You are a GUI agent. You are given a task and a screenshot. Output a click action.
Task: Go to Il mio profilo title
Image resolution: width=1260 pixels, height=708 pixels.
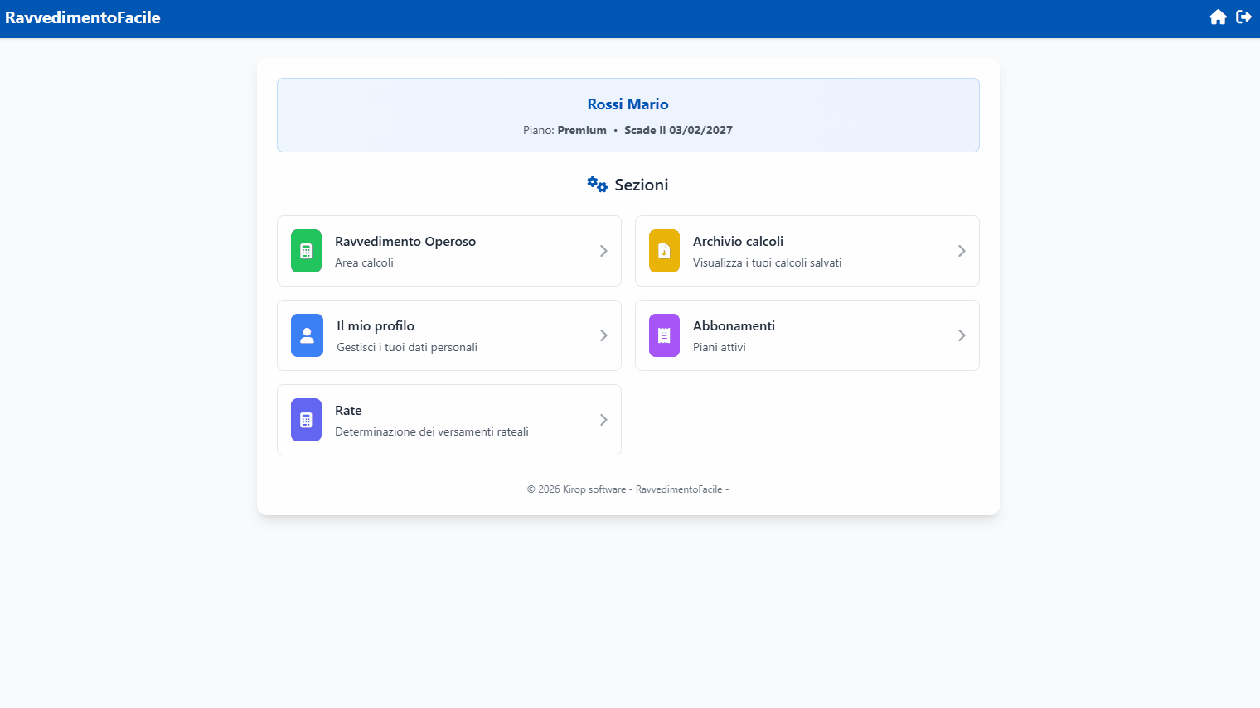point(376,326)
